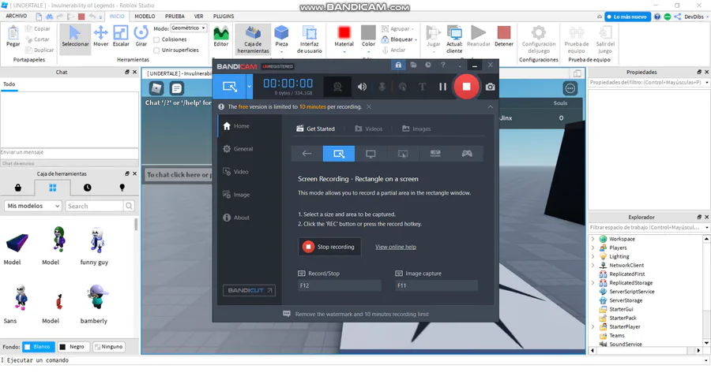Screen dimensions: 711x380
Task: Take a Bandicam screenshot with camera icon
Action: pos(490,87)
